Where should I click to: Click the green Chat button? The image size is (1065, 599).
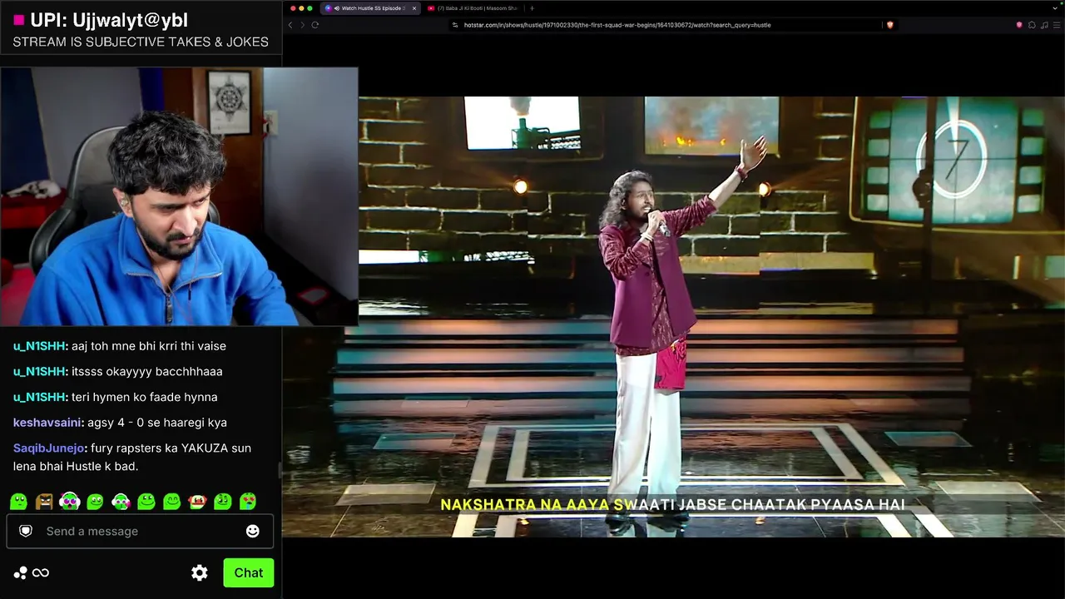click(x=248, y=572)
